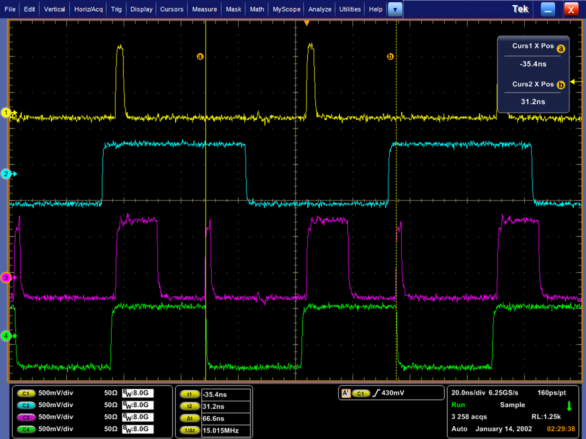This screenshot has height=439, width=586.
Task: Toggle the C3 channel badge in readout
Action: tap(26, 417)
